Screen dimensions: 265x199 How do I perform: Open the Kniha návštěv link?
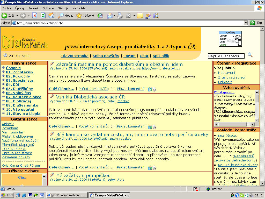(106, 56)
